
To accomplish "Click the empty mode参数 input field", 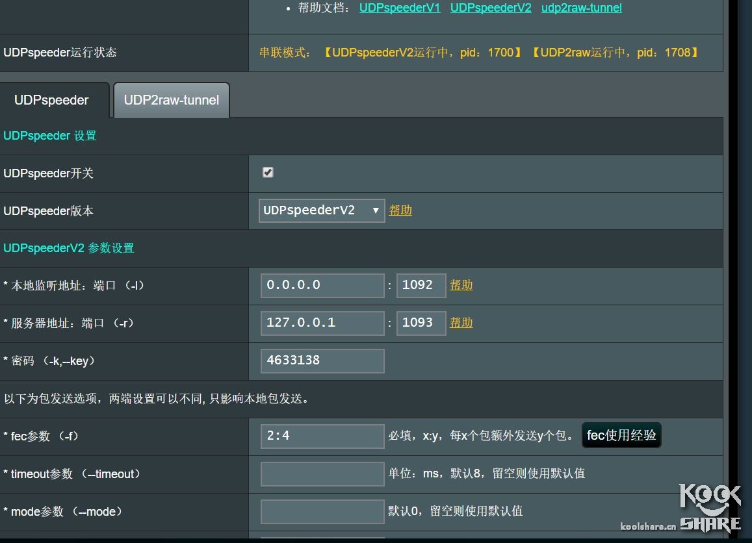I will 322,511.
